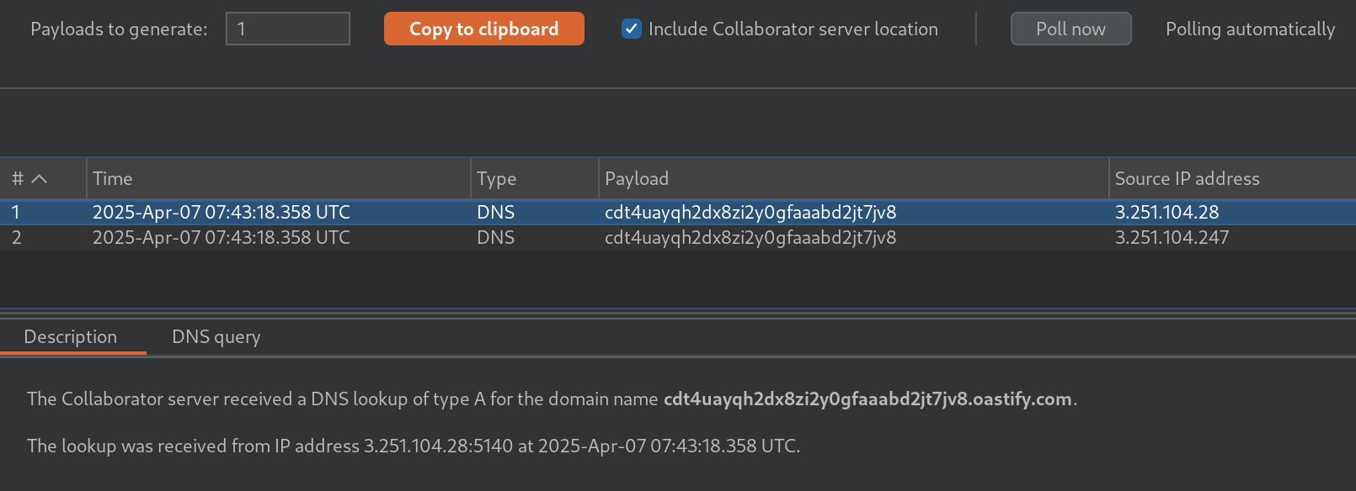Click the Payload column header
Image resolution: width=1356 pixels, height=491 pixels.
tap(852, 178)
